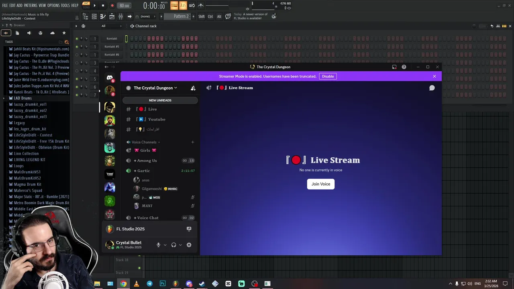The height and width of the screenshot is (289, 514).
Task: Toggle Ctrl modifier button in FL toolbar
Action: (x=210, y=16)
